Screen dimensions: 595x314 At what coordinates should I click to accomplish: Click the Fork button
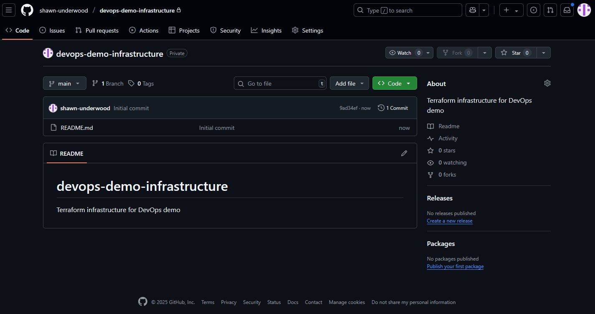coord(457,53)
